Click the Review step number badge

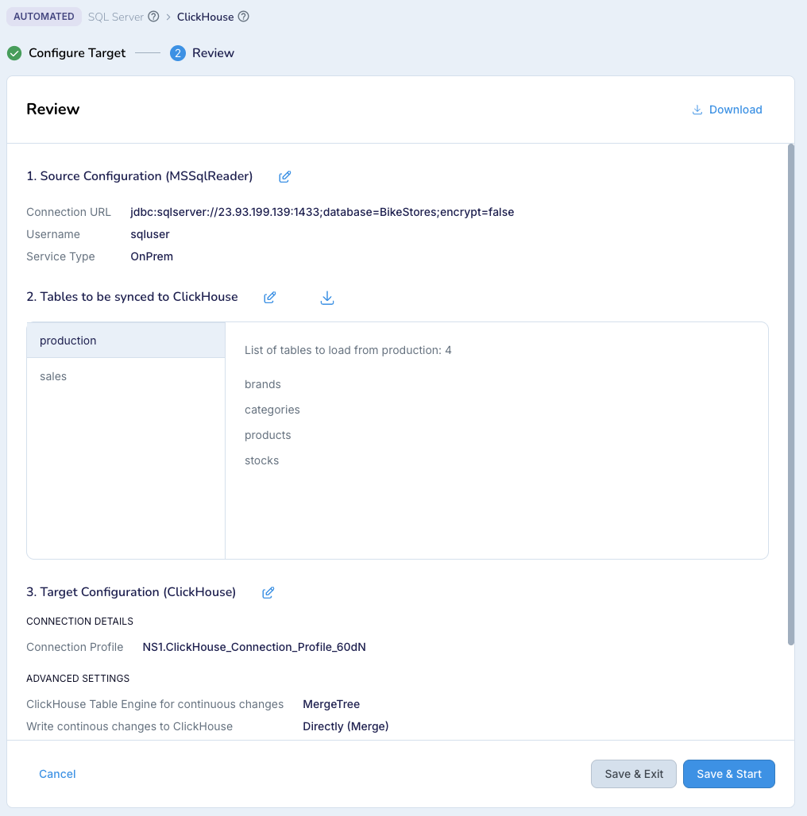tap(178, 53)
